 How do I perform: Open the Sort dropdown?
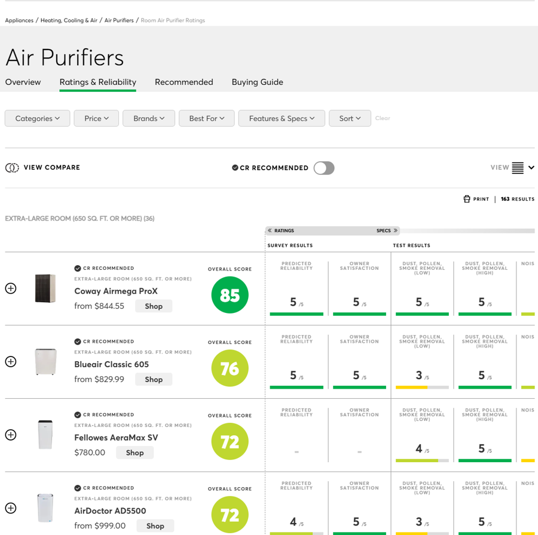point(350,118)
